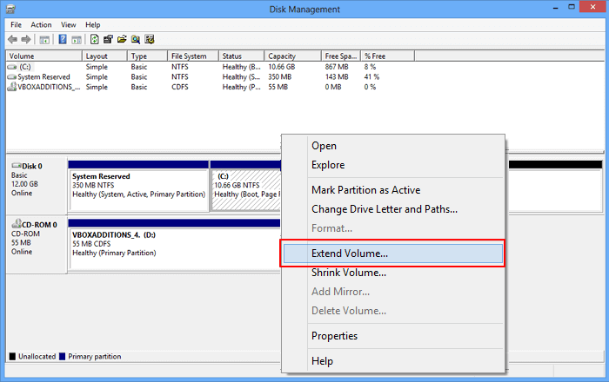Click the open folder toolbar icon
This screenshot has height=382, width=609.
tap(122, 39)
